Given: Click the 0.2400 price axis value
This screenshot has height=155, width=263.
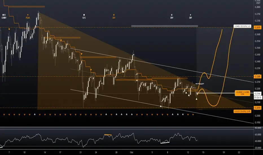Looking at the screenshot, I should click(x=258, y=61).
